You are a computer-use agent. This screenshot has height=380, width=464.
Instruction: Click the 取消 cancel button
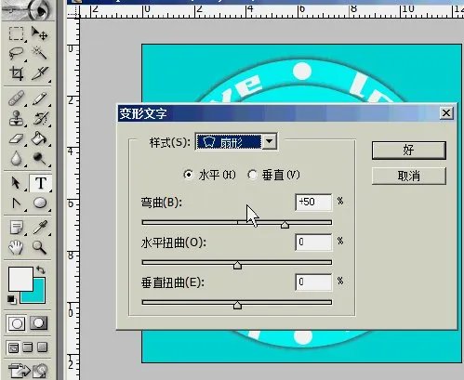[409, 176]
